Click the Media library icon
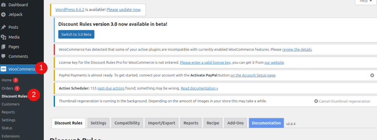Image resolution: width=377 pixels, height=140 pixels. [3, 37]
